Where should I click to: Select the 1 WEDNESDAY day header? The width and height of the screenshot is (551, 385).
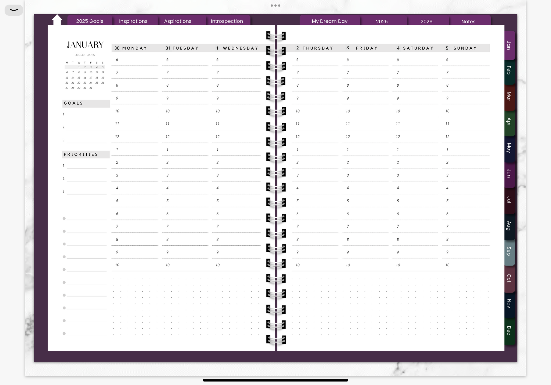(237, 48)
